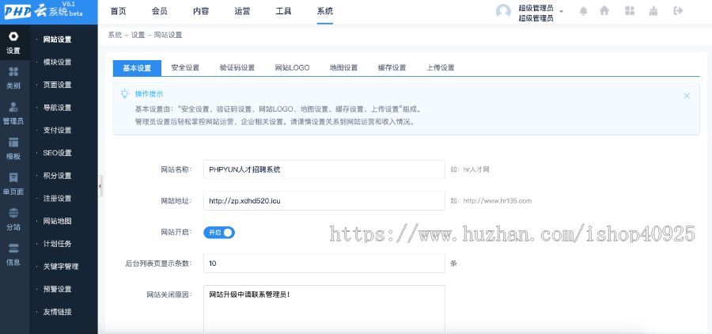712x334 pixels.
Task: Close the 操作提示 tip box
Action: (687, 95)
